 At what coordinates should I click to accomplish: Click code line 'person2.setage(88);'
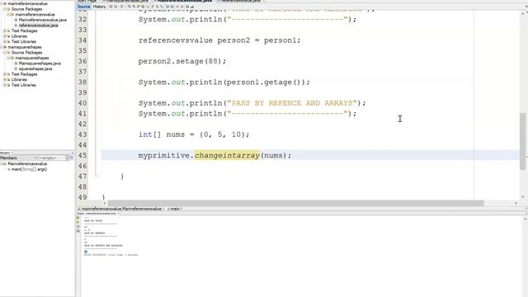182,61
